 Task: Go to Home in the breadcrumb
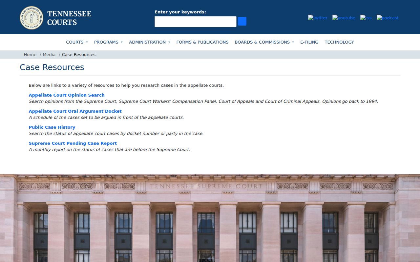(x=30, y=54)
